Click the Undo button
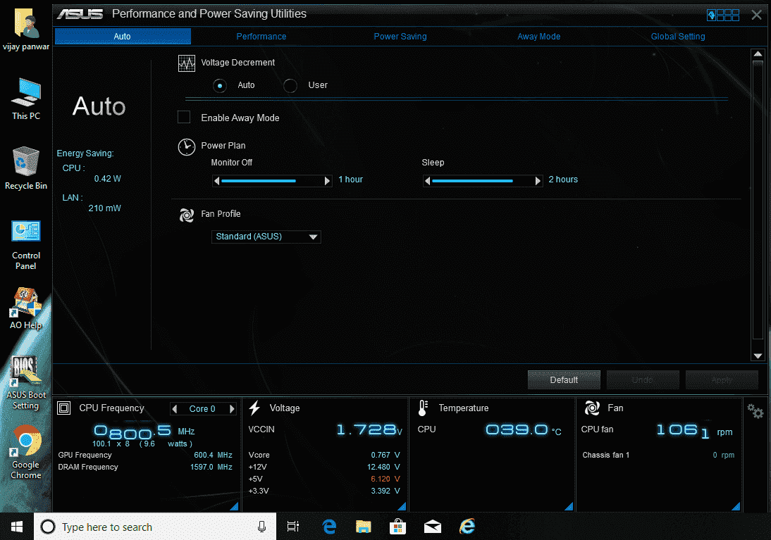 [643, 379]
